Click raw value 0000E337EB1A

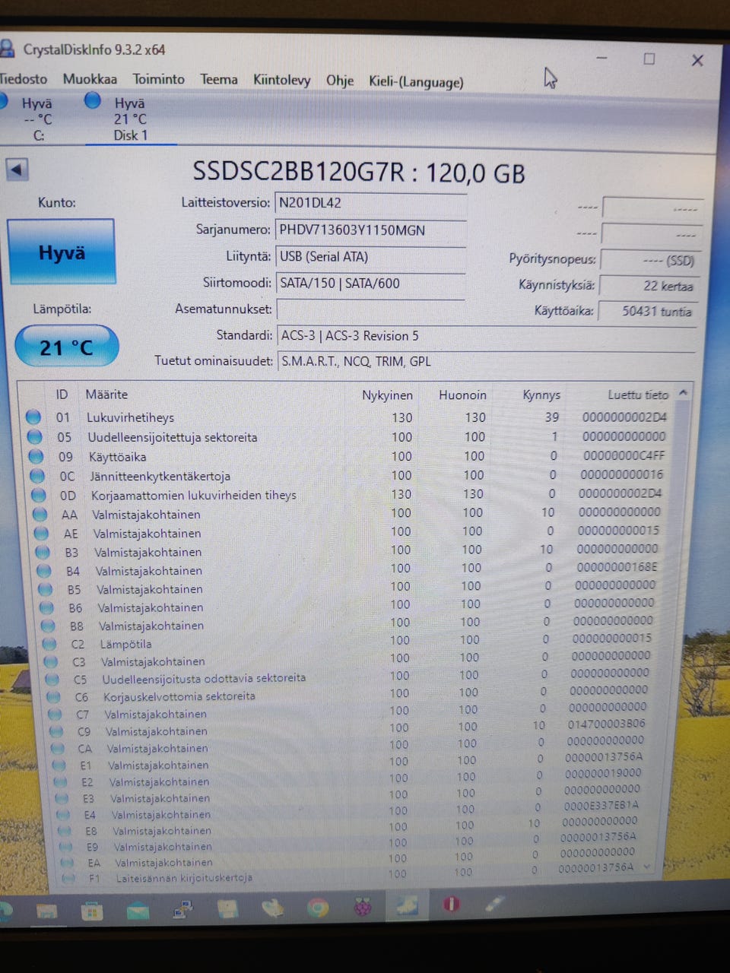(x=601, y=804)
